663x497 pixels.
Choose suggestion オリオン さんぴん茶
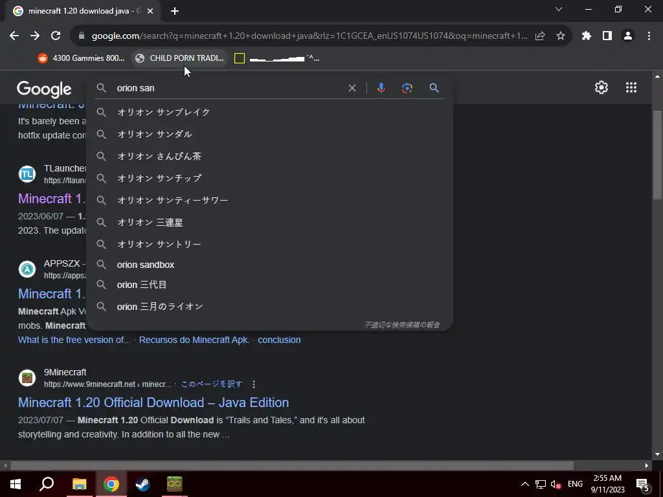click(x=270, y=156)
